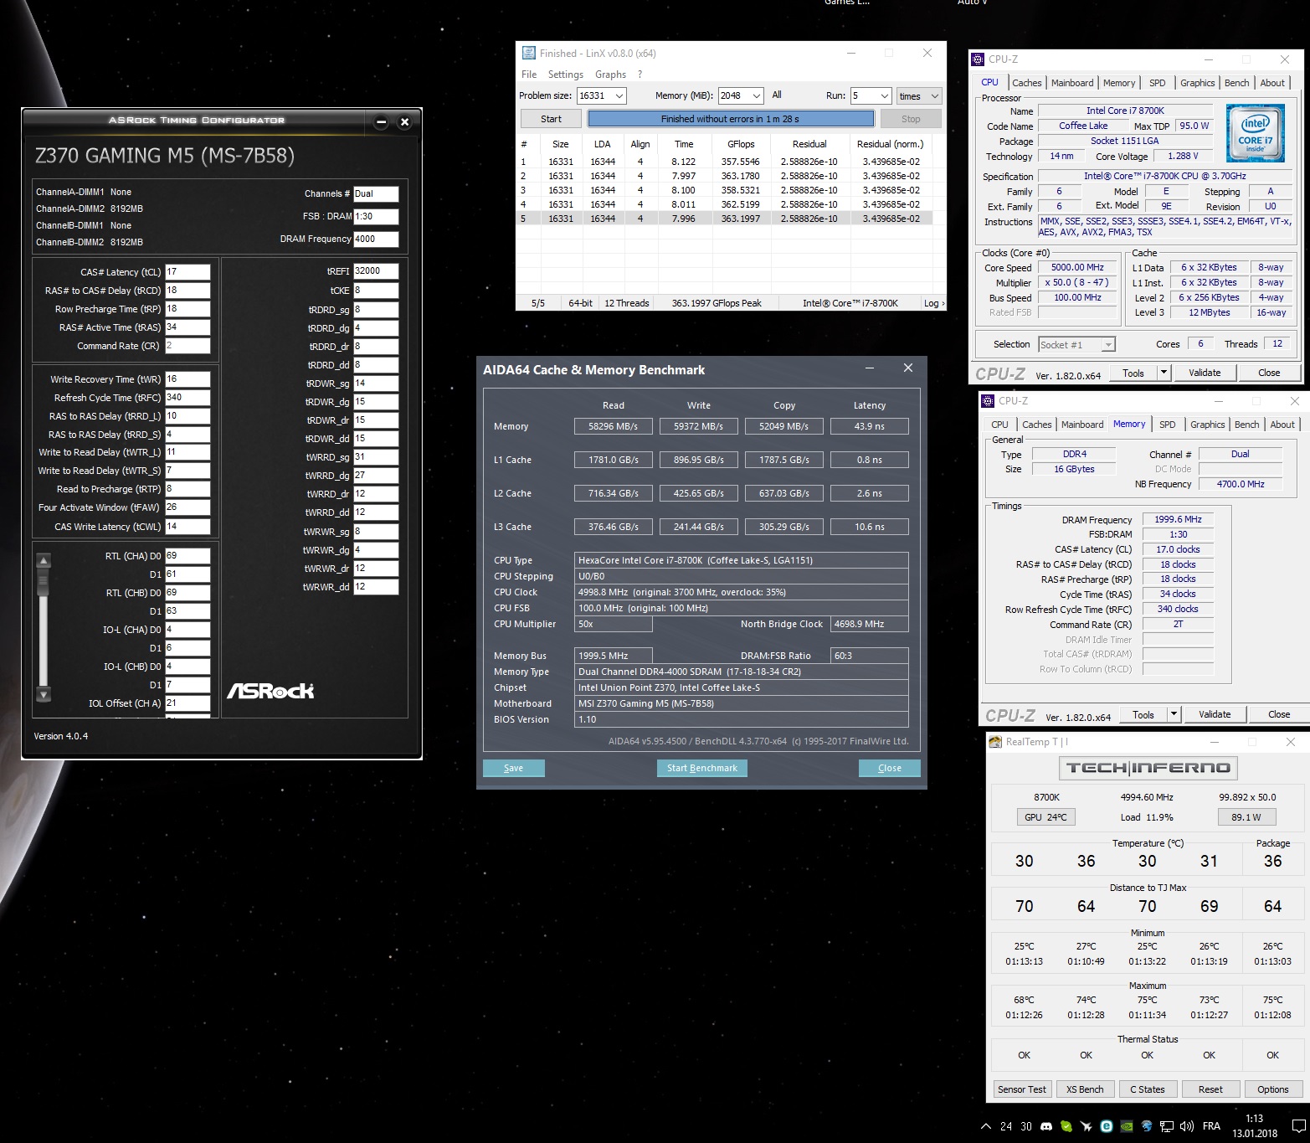Switch to the Caches tab in the top CPU-Z window
Screen dimensions: 1310x1143
coord(1027,83)
